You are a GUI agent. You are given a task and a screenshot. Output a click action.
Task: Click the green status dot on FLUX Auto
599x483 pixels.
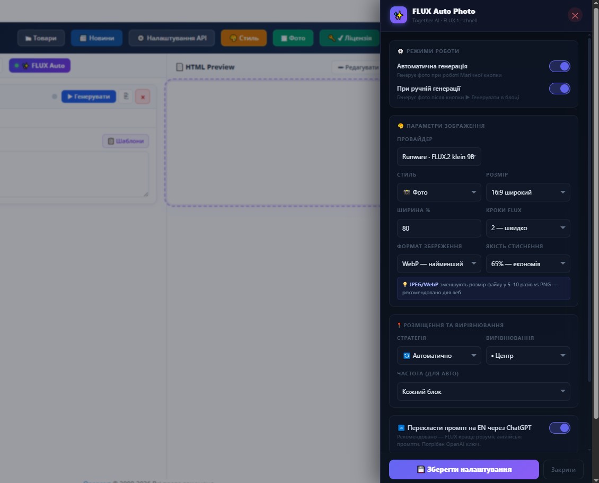click(x=16, y=65)
